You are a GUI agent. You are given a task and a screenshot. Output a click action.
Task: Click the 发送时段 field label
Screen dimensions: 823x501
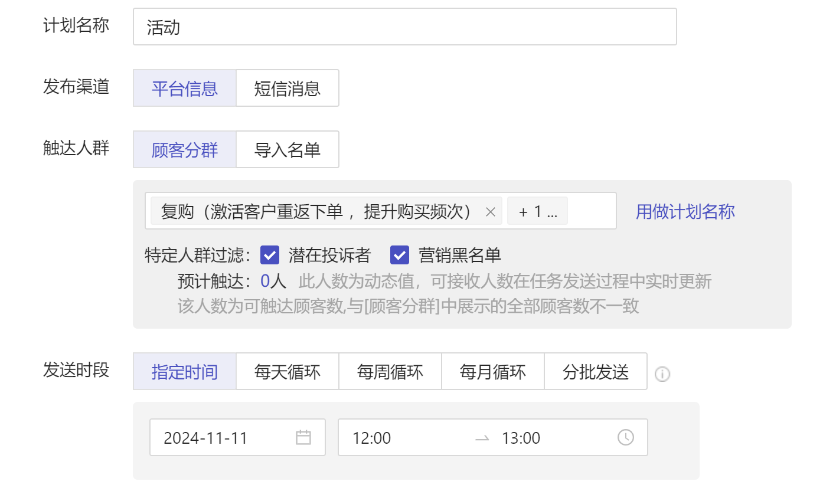pyautogui.click(x=76, y=370)
